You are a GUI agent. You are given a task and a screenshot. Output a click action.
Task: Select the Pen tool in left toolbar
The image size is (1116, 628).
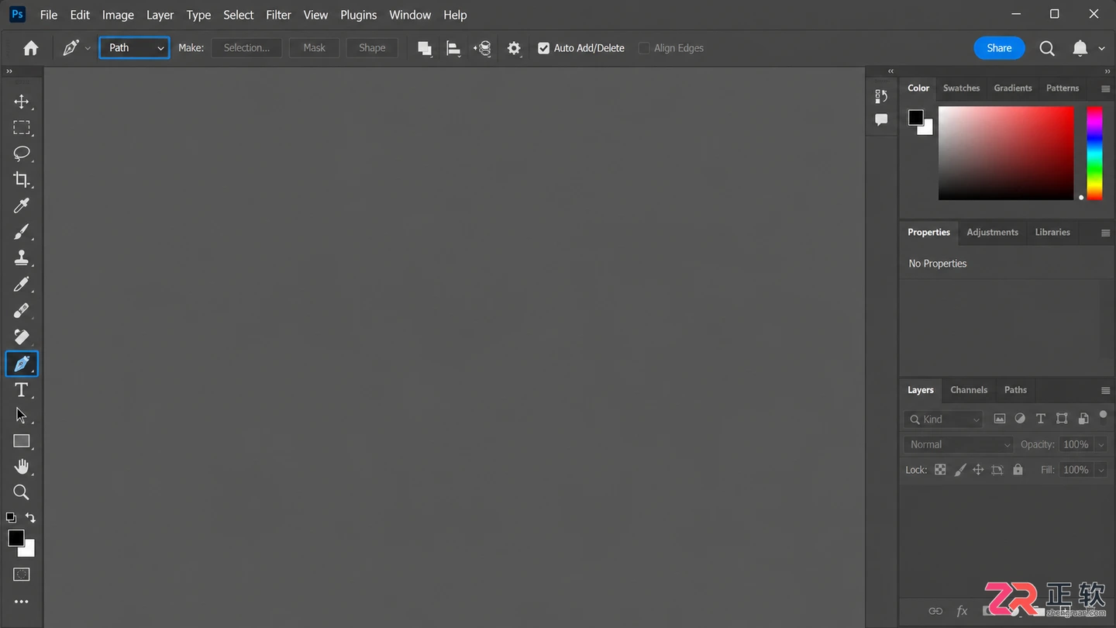[22, 363]
